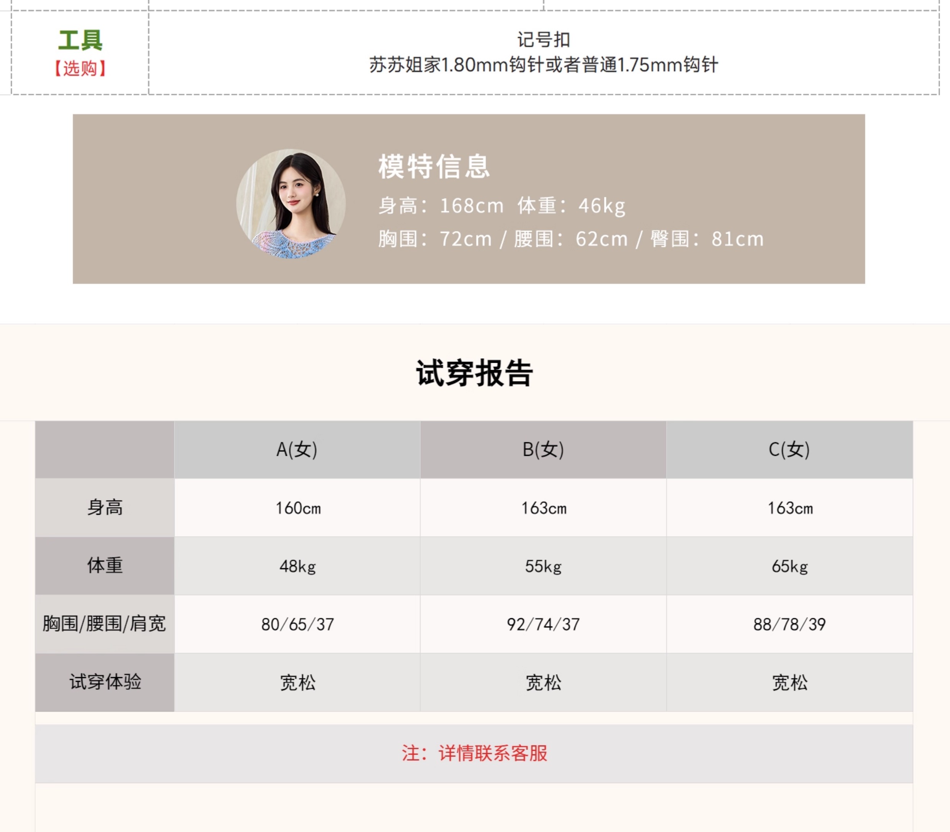This screenshot has height=832, width=950.
Task: Select the A(女) column header
Action: (297, 449)
